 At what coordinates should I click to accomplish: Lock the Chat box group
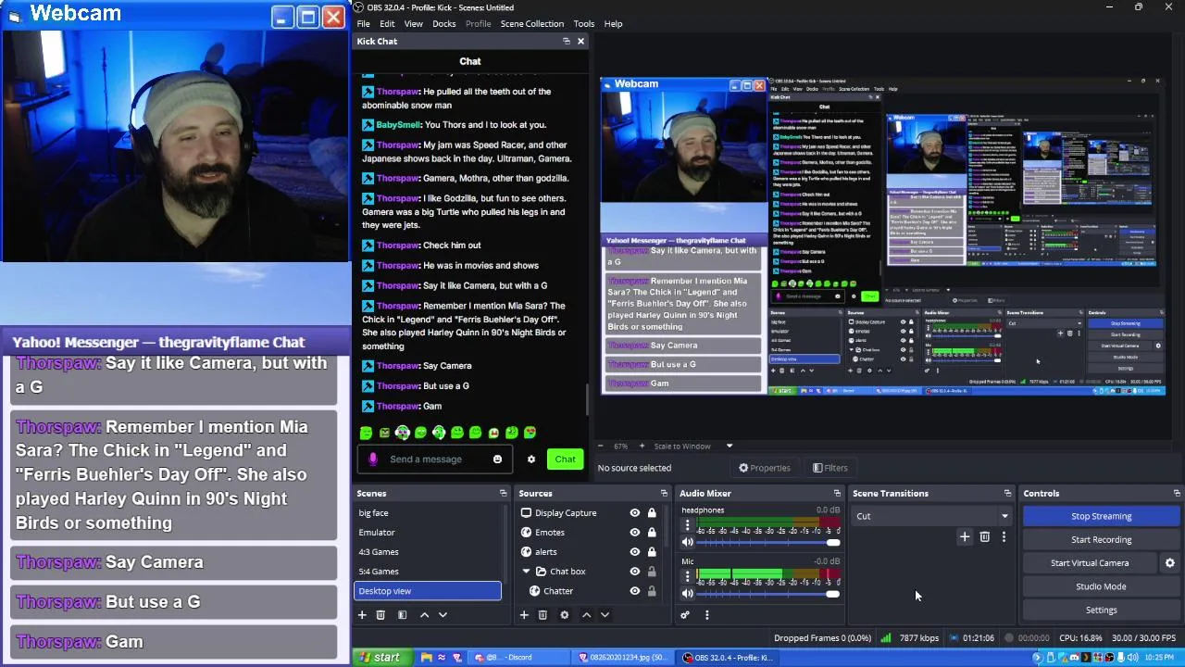tap(652, 572)
